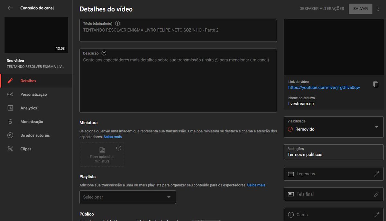This screenshot has height=221, width=386.
Task: Click the Salvar button
Action: pyautogui.click(x=360, y=9)
